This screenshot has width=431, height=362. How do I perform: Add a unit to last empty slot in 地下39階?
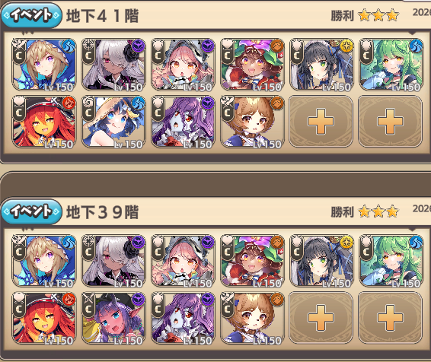(x=391, y=318)
